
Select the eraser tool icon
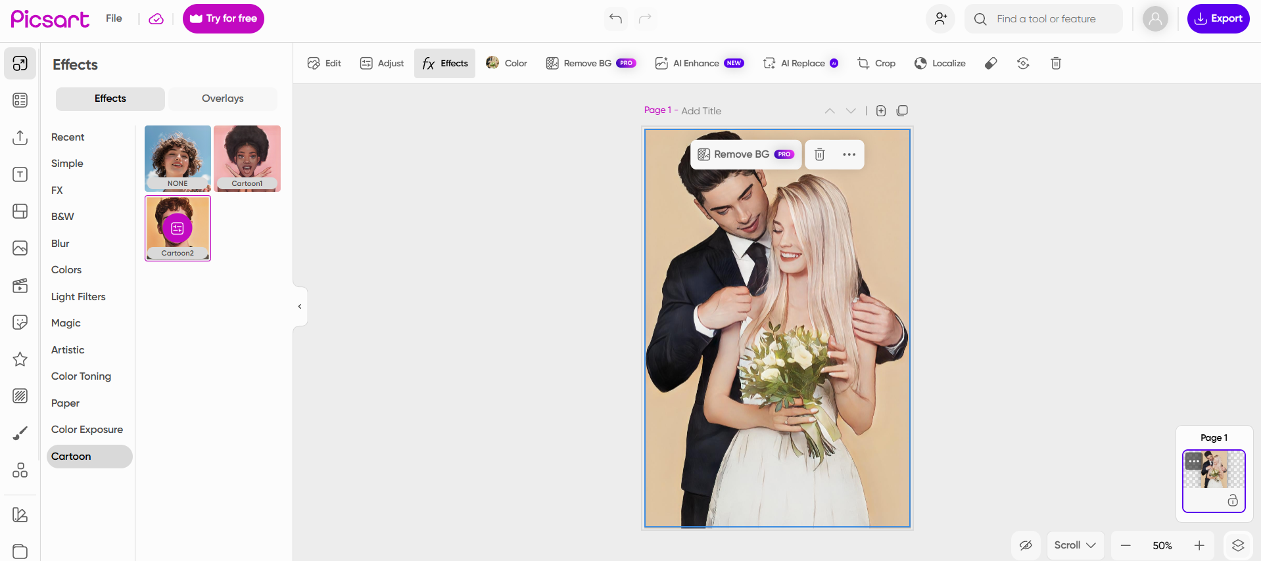tap(991, 63)
